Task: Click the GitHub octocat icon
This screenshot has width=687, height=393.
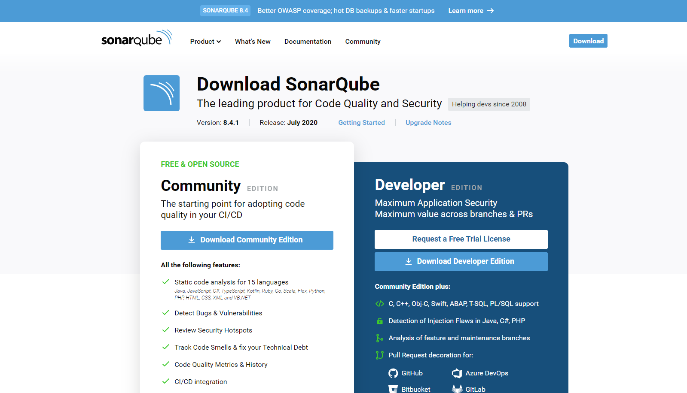Action: pos(393,373)
